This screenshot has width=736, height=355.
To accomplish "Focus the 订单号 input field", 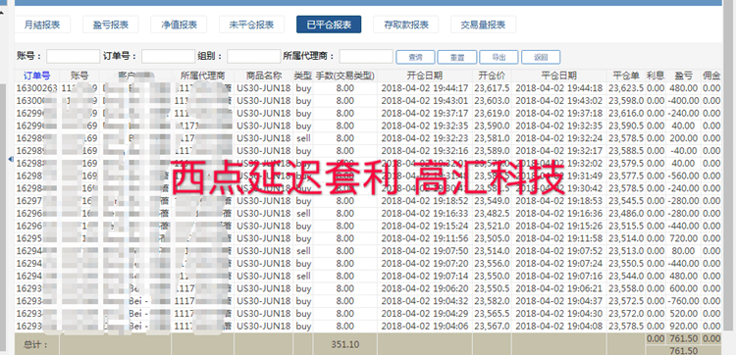I will click(x=168, y=57).
